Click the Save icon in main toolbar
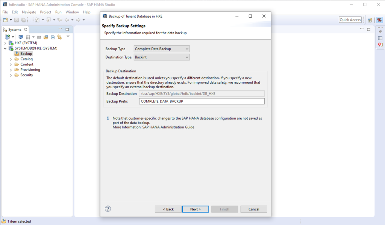This screenshot has width=385, height=225. pos(17,20)
